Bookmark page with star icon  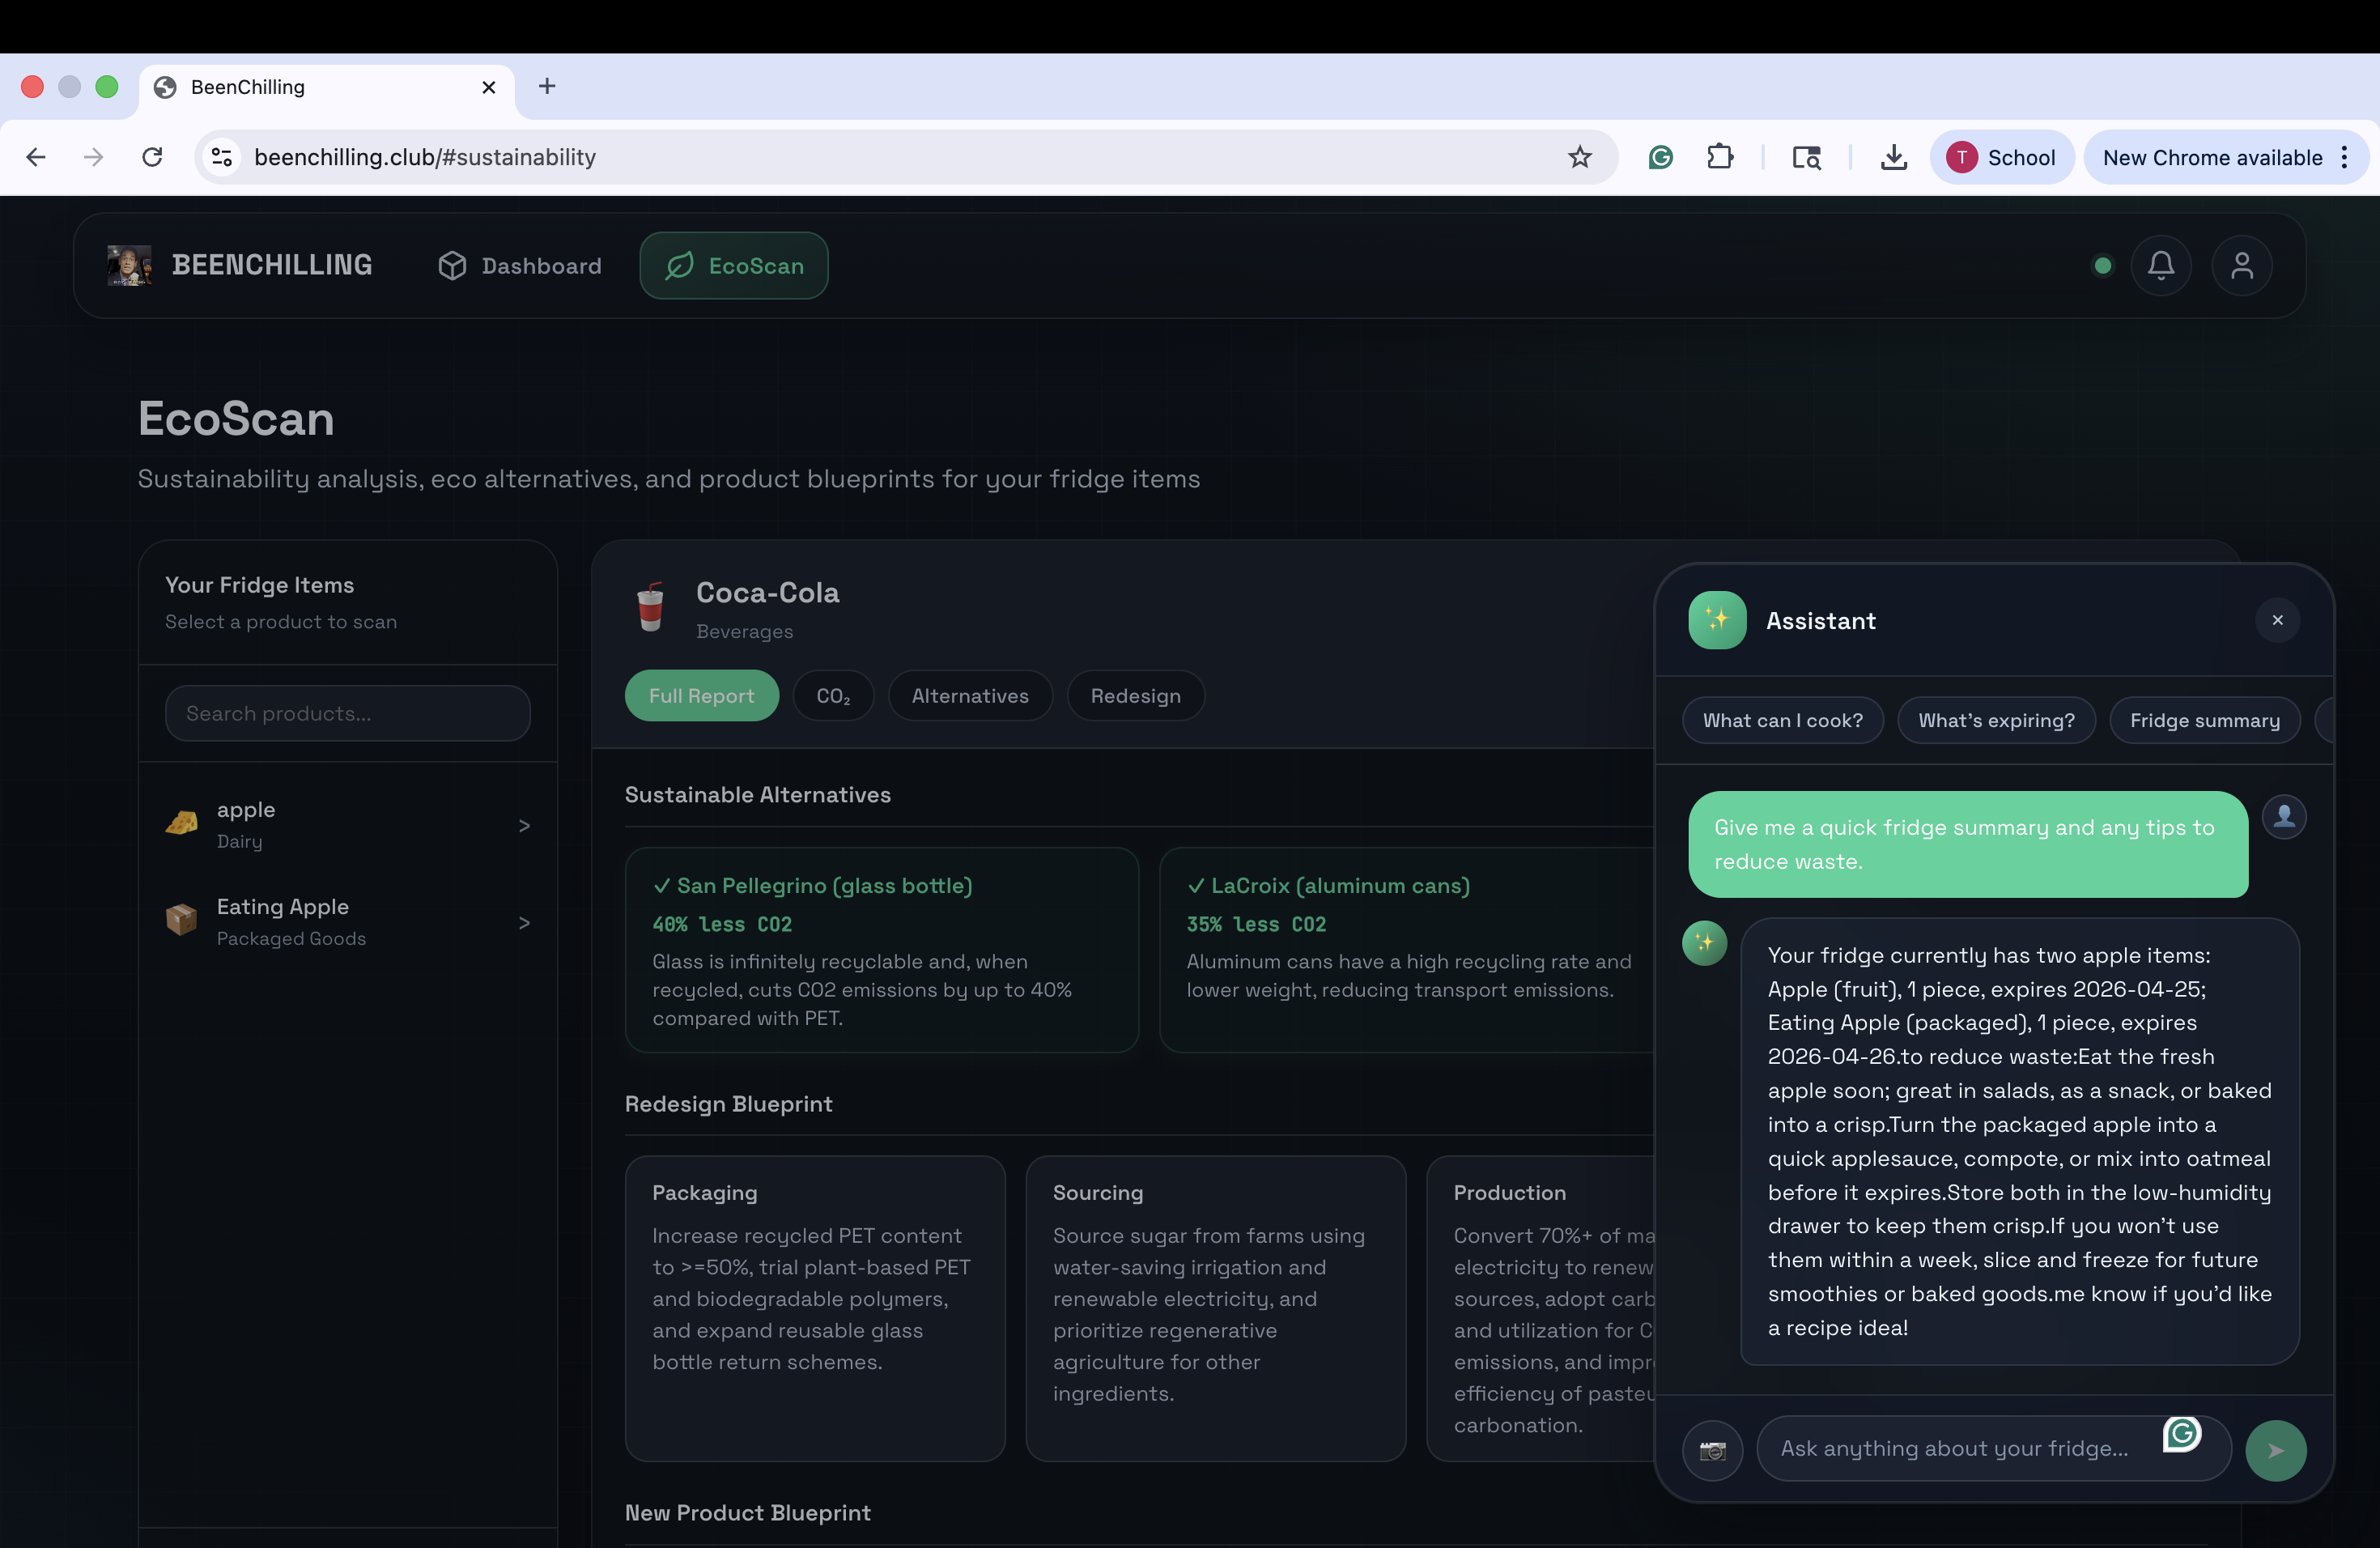[x=1579, y=157]
